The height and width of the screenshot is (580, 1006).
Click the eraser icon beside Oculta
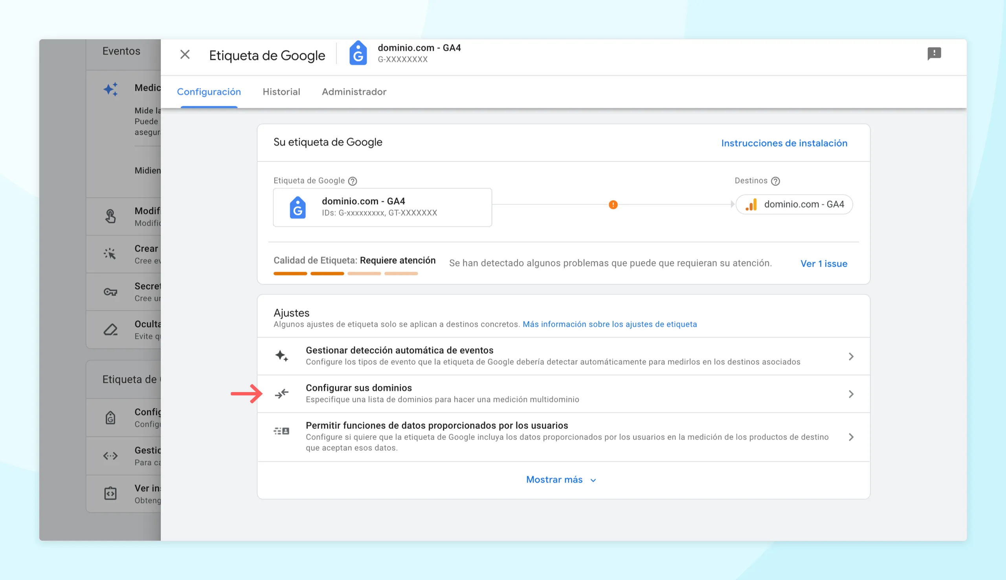[110, 329]
